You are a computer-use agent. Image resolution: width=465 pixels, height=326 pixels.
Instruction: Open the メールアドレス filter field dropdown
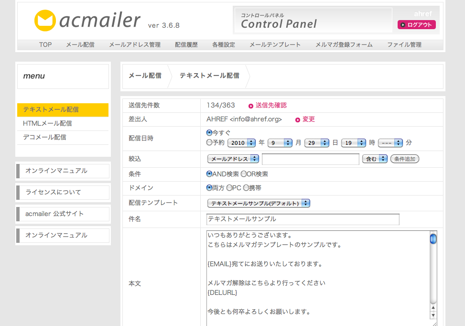tap(233, 159)
